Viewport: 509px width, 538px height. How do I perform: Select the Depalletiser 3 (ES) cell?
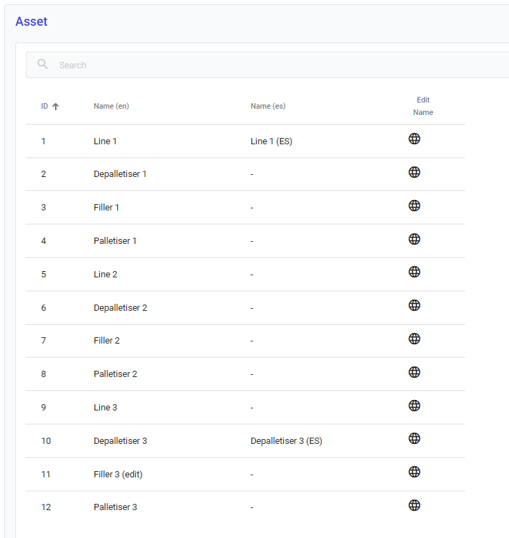[286, 441]
